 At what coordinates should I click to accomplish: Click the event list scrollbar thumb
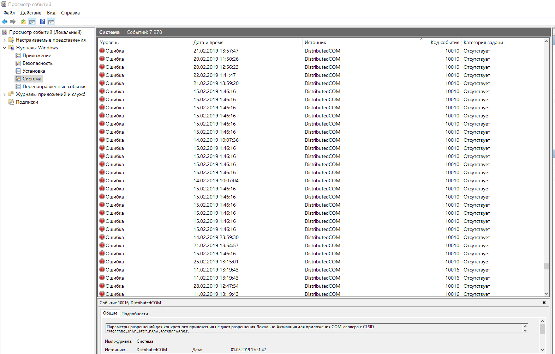point(546,266)
